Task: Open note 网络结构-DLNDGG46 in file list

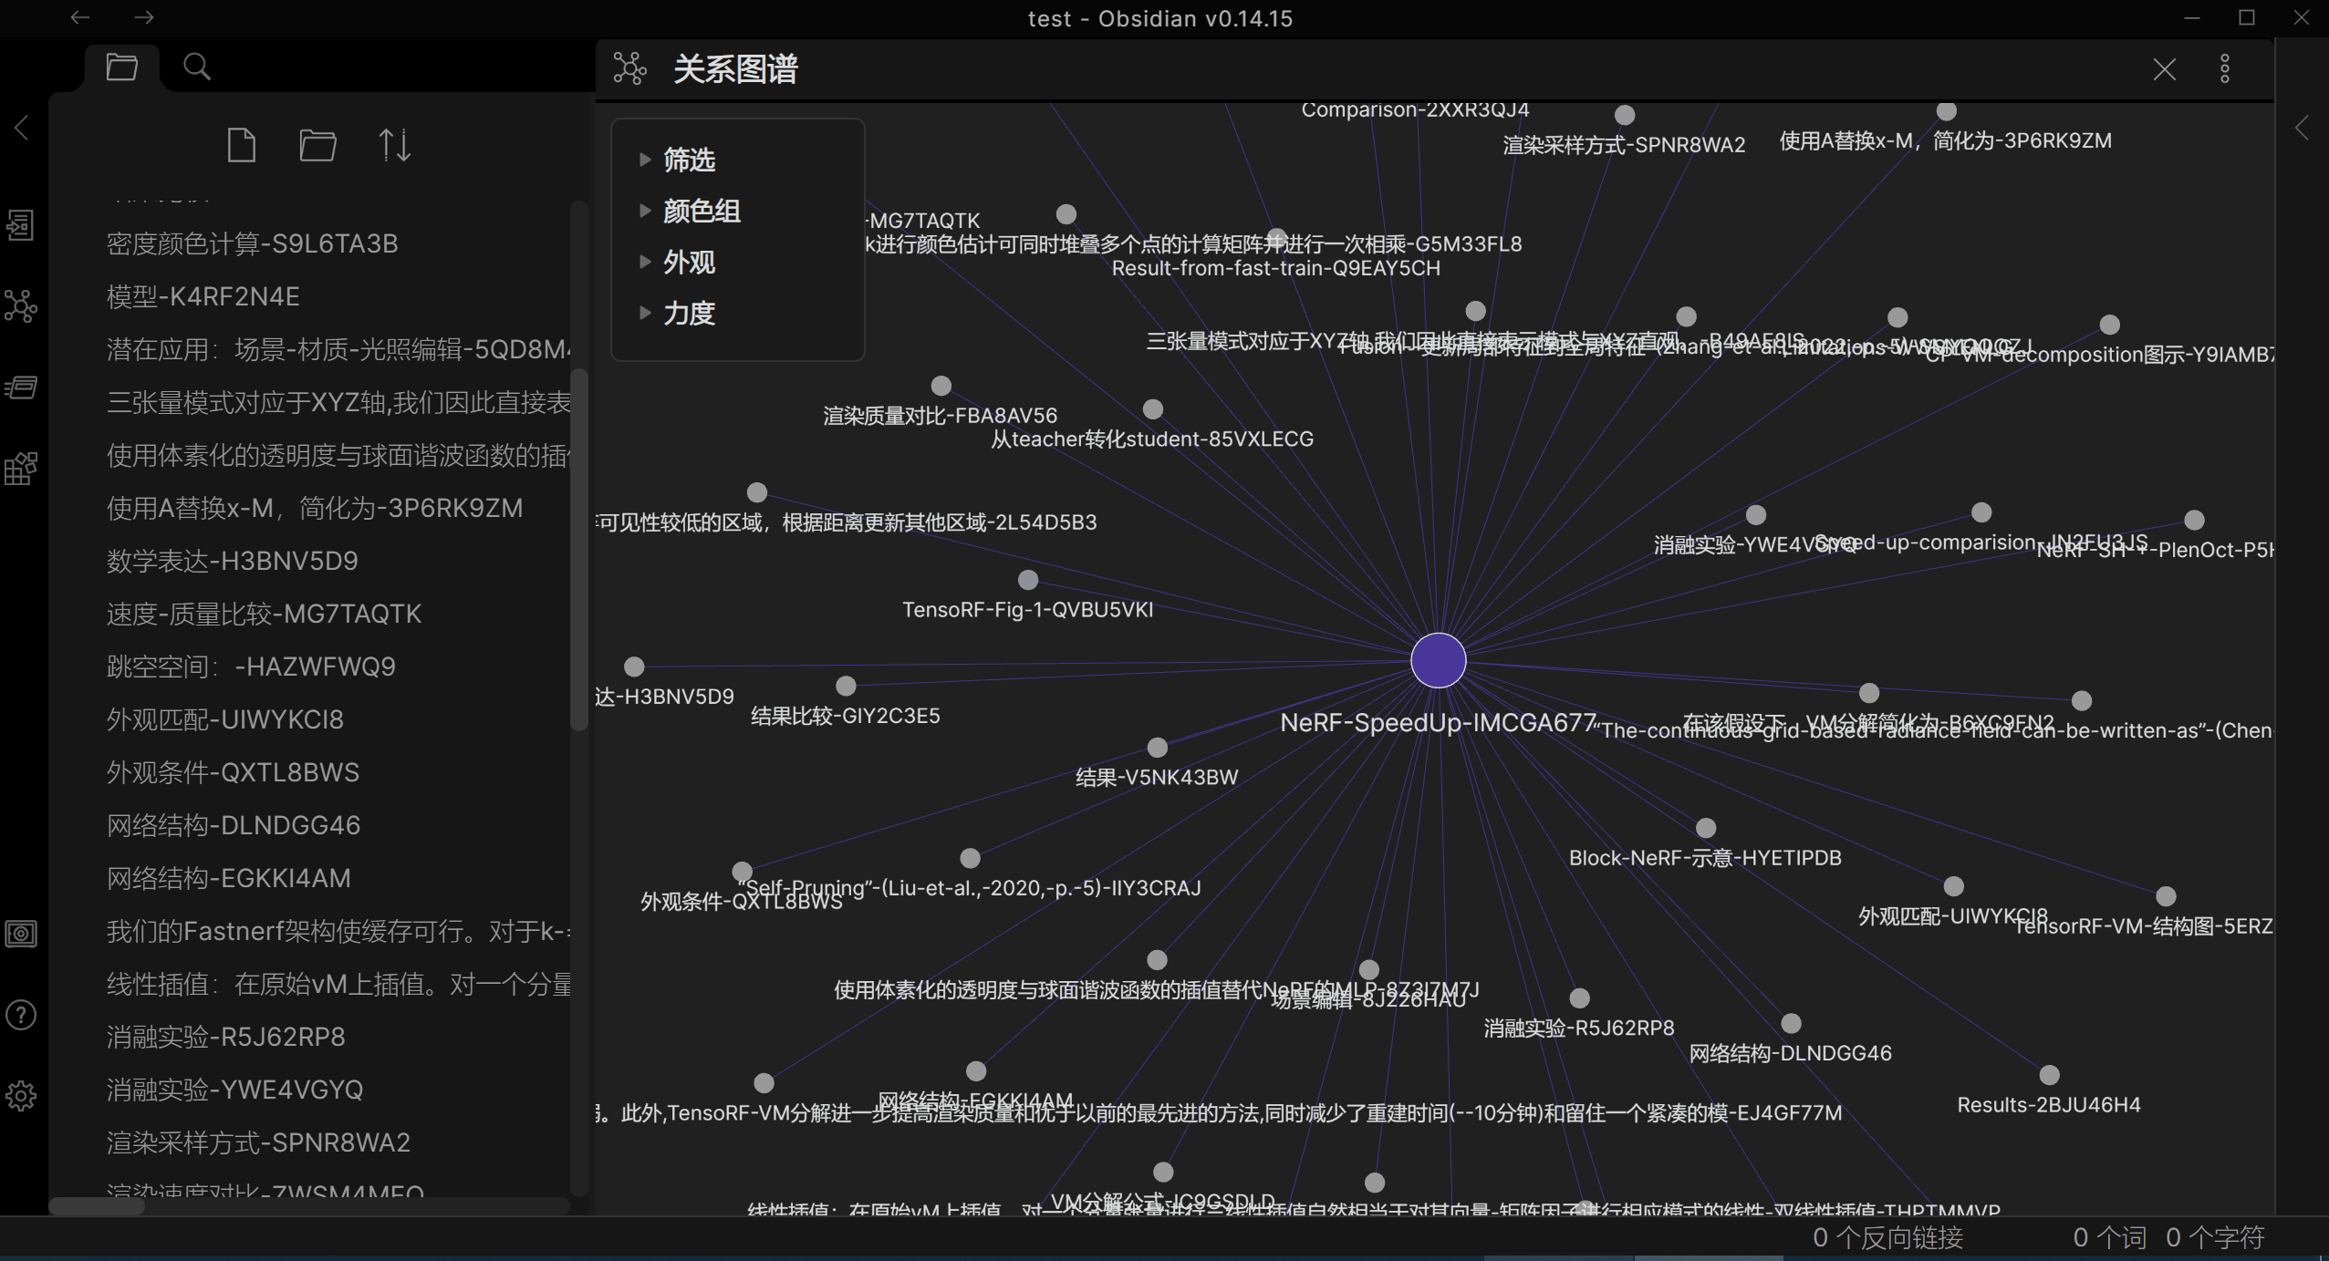Action: pos(234,825)
